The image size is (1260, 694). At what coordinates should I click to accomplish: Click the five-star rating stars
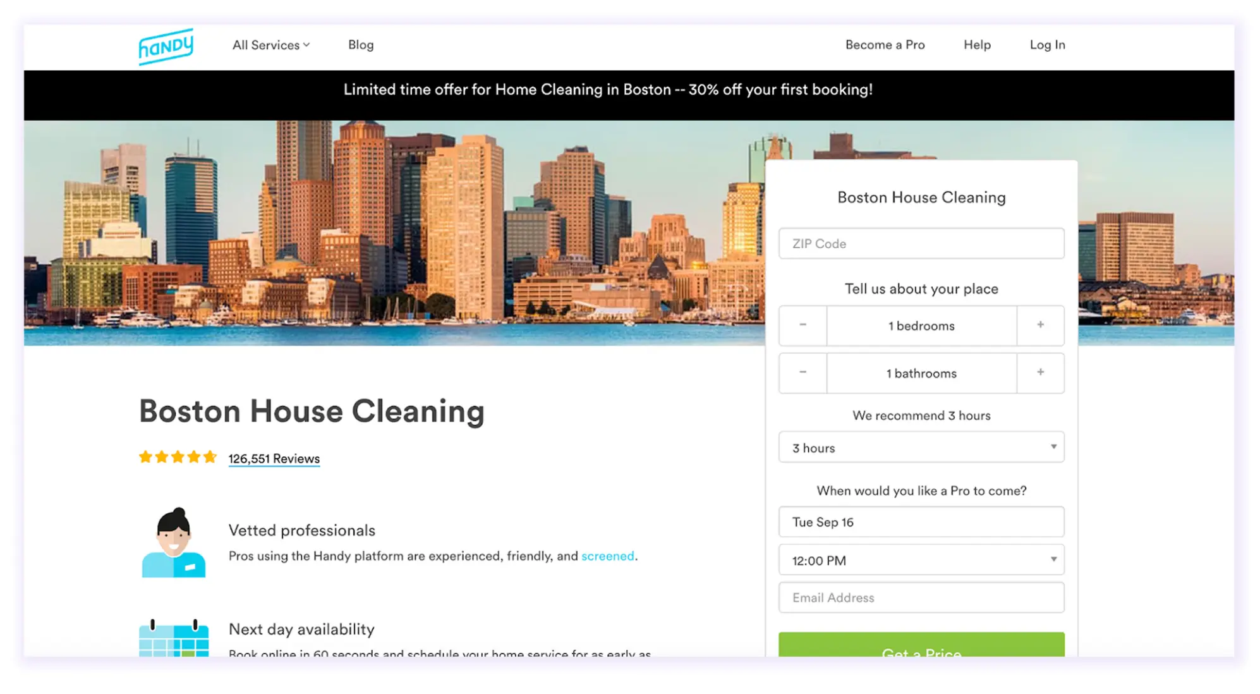(177, 456)
